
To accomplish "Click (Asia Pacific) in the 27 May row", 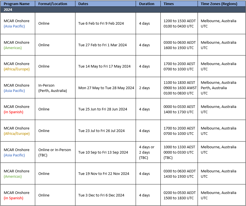I will (14, 91).
